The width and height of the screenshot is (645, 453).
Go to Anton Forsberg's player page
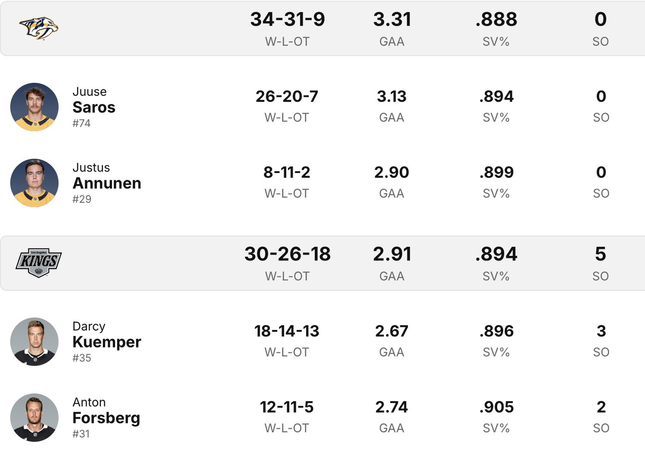click(106, 417)
